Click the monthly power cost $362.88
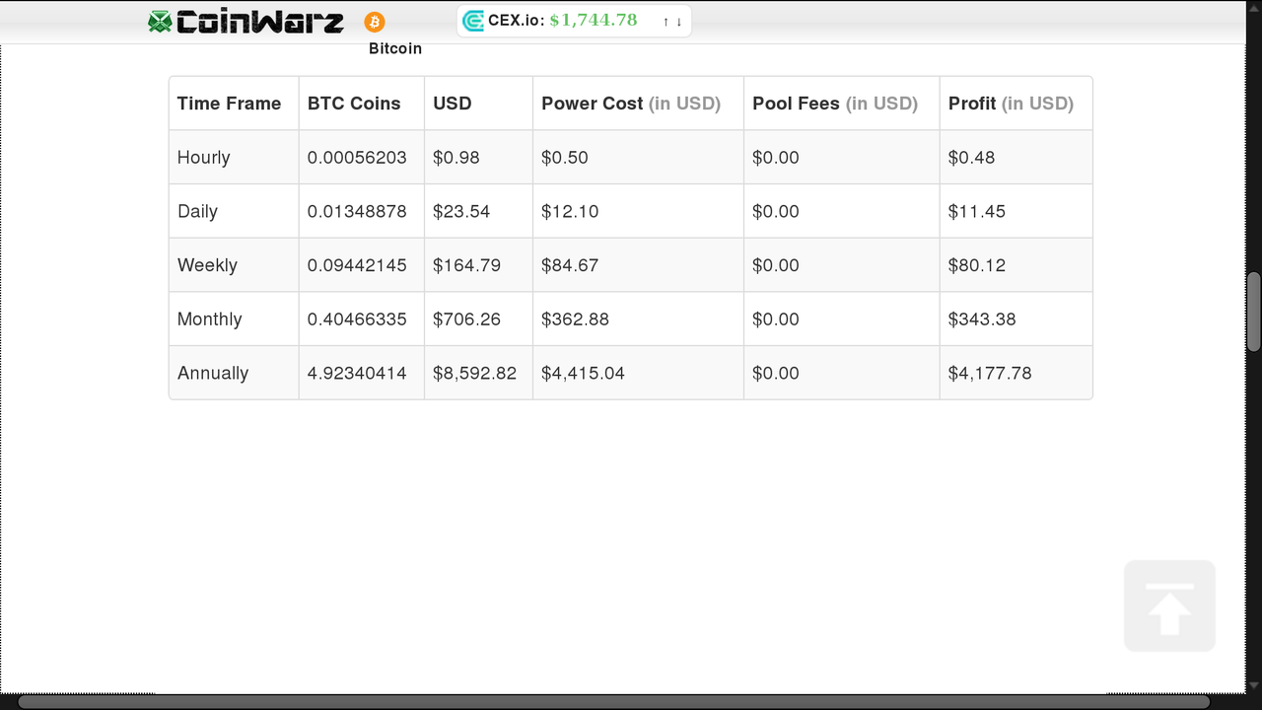The width and height of the screenshot is (1262, 710). [x=576, y=319]
